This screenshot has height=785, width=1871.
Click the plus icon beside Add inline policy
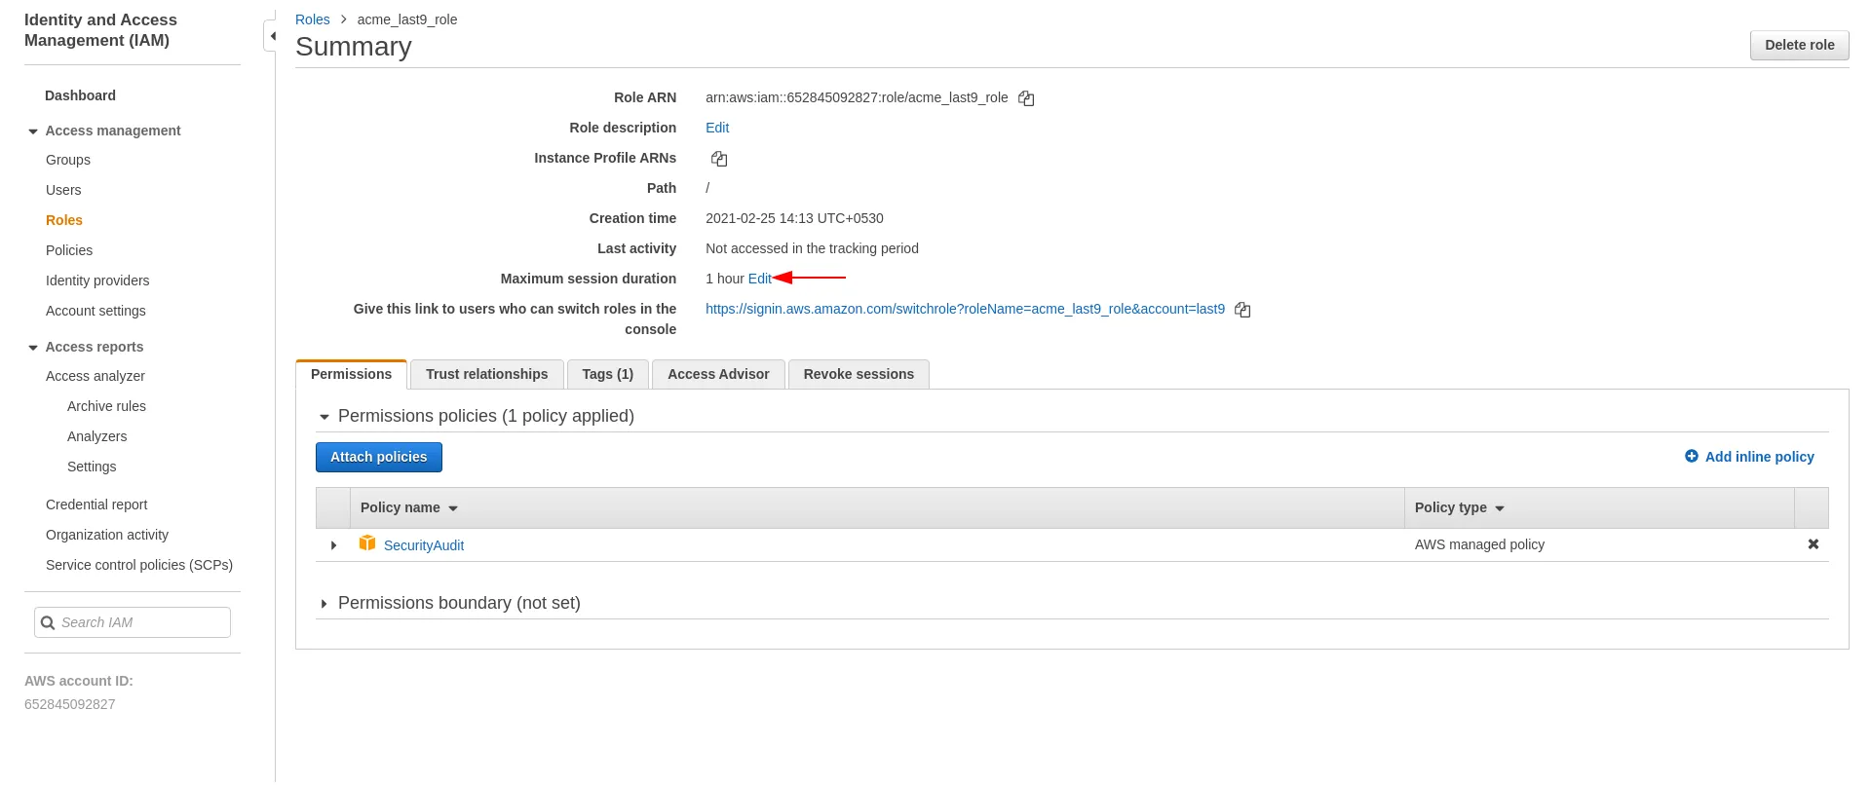(x=1692, y=456)
